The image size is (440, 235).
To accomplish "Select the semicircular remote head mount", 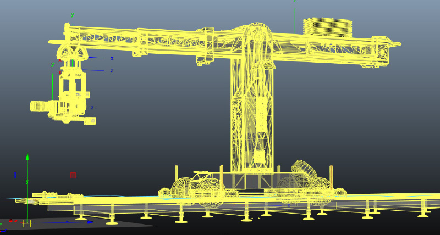I will coord(73,52).
